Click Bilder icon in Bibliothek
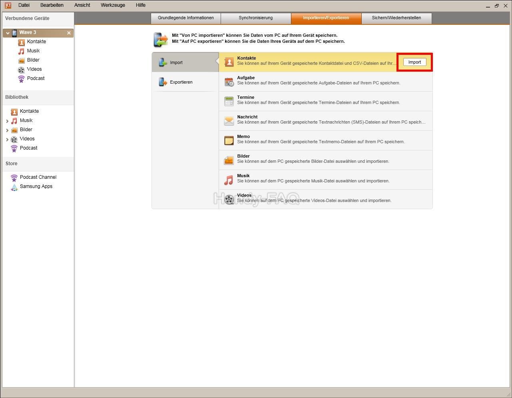The image size is (512, 398). [x=14, y=130]
